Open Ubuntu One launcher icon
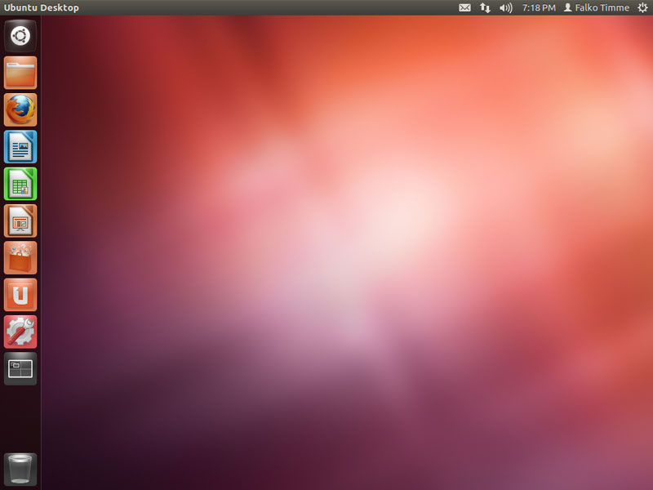The height and width of the screenshot is (490, 653). (x=20, y=295)
